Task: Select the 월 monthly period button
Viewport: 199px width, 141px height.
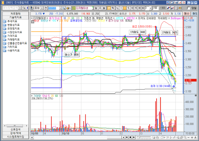Action: tap(104, 8)
